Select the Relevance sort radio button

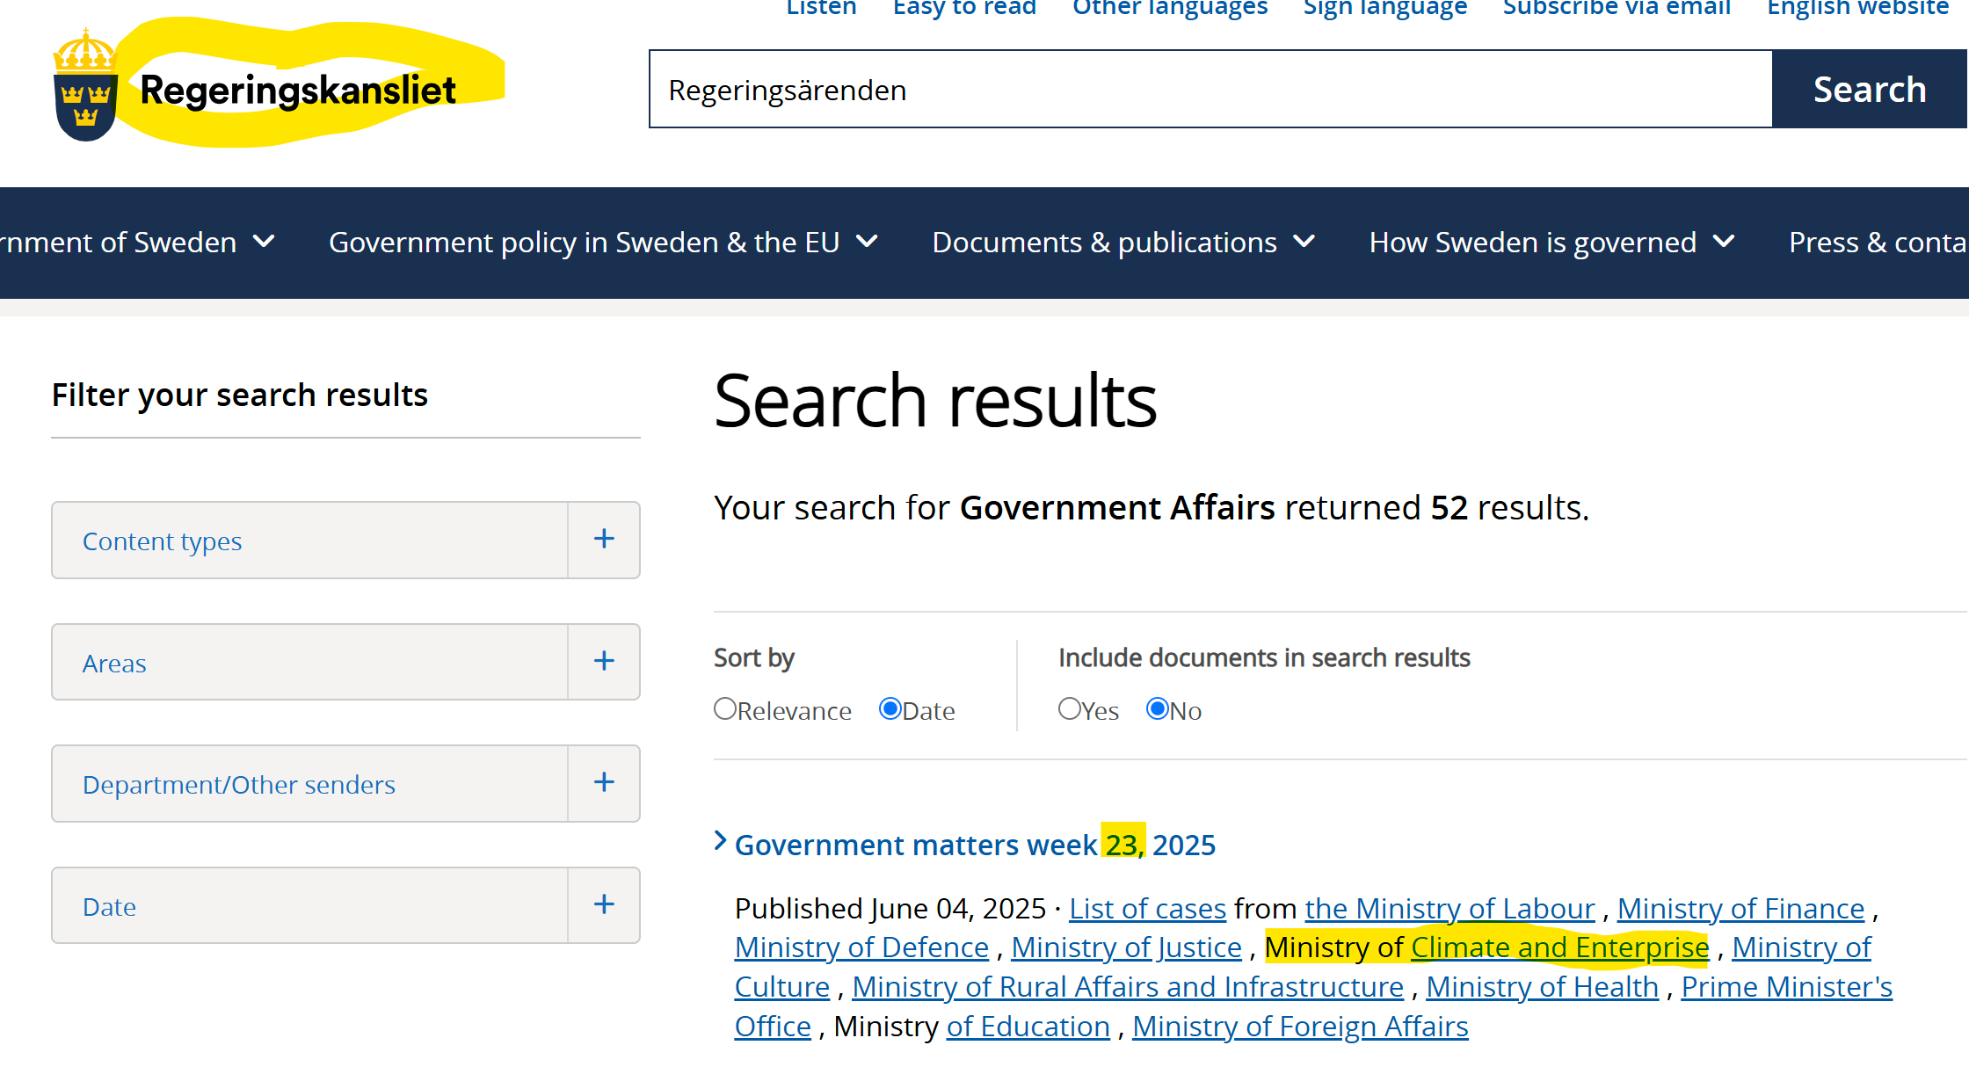(725, 709)
